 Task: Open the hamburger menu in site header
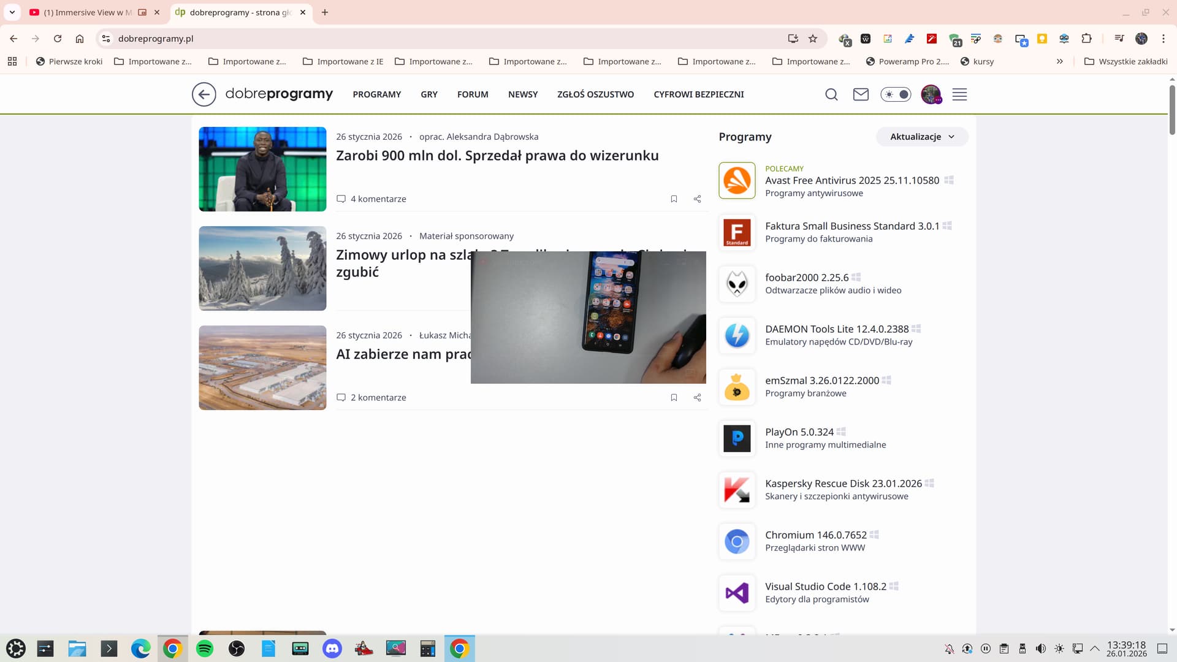tap(959, 94)
